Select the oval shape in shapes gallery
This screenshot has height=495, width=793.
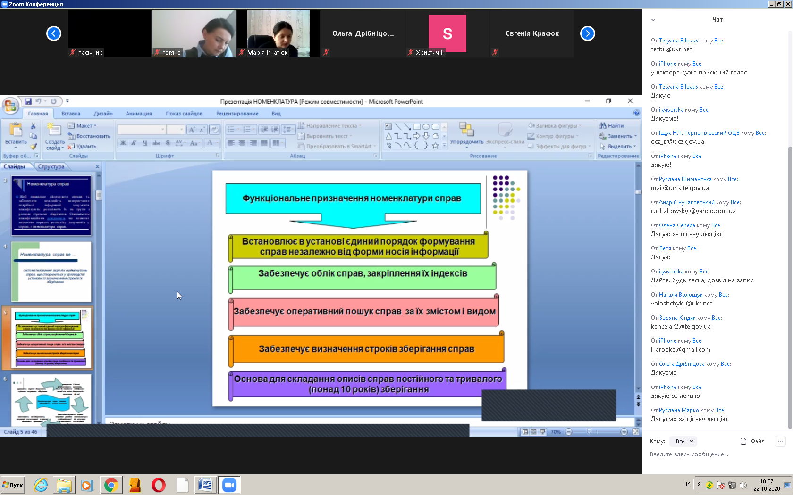tap(426, 126)
